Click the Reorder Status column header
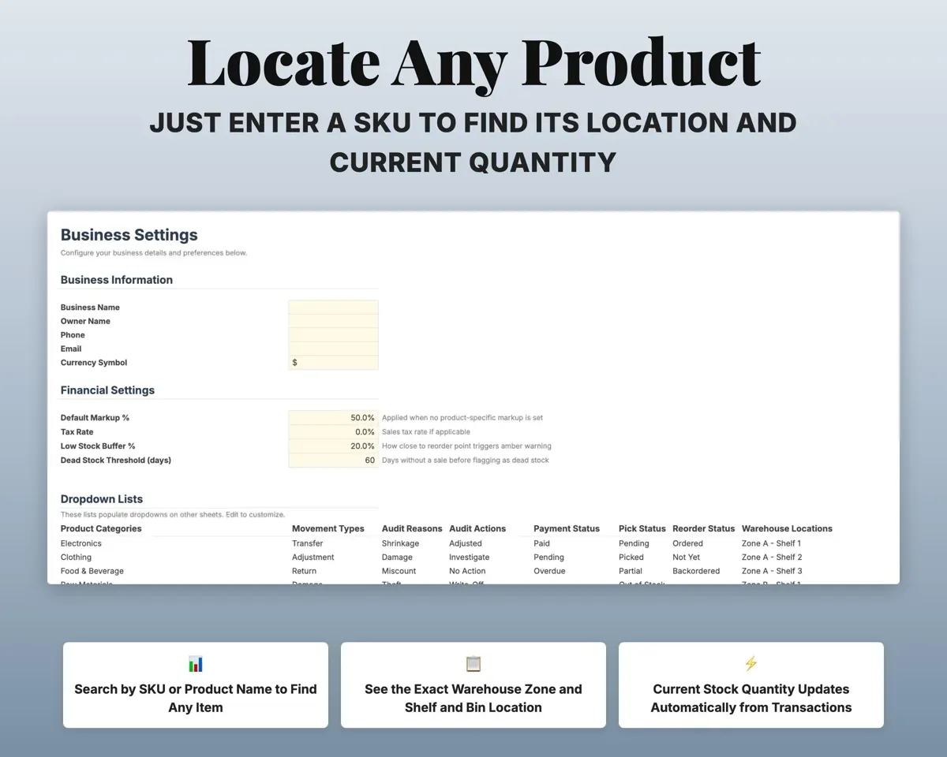947x757 pixels. click(704, 528)
